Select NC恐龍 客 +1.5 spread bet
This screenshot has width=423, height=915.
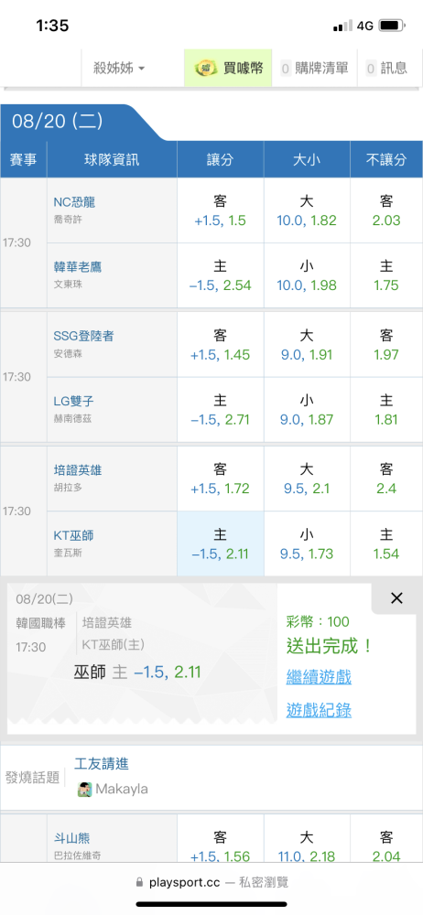[x=221, y=210]
